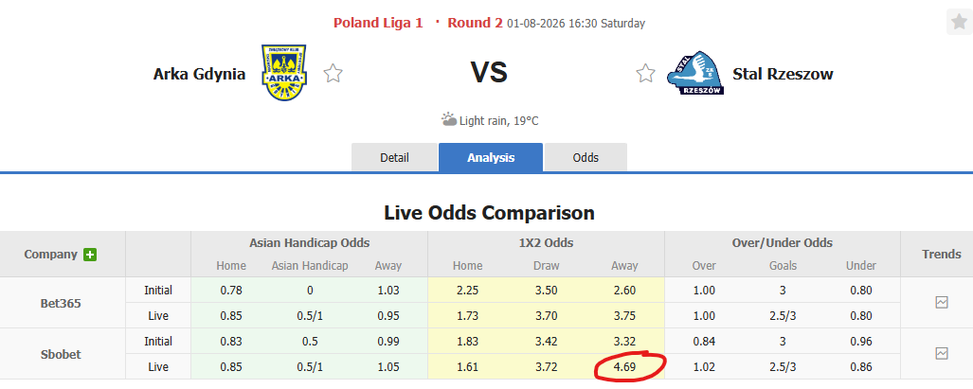
Task: Click the Arka Gdynia club crest
Action: click(x=284, y=73)
